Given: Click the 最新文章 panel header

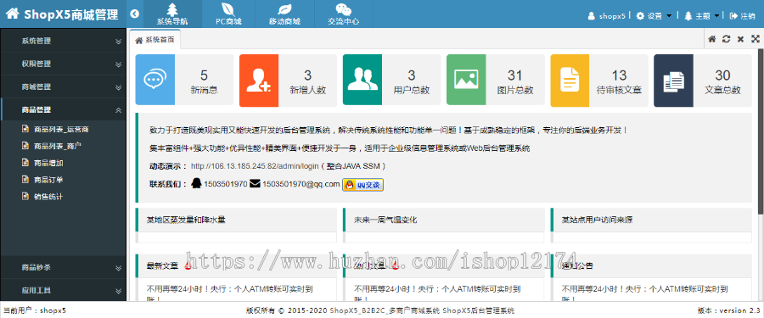Looking at the screenshot, I should click(x=236, y=266).
